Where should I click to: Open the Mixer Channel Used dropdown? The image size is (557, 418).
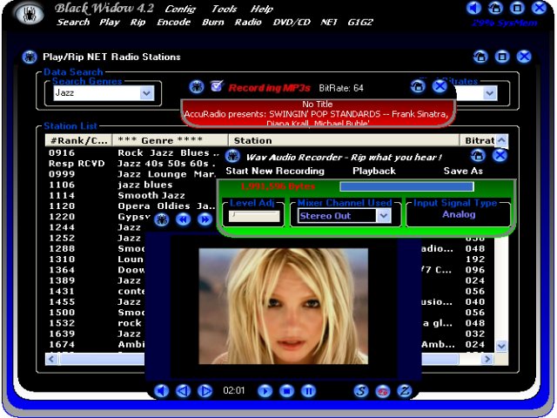(383, 216)
